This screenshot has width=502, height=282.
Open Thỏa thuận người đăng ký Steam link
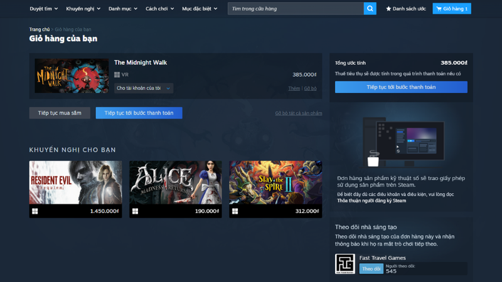[x=371, y=201]
